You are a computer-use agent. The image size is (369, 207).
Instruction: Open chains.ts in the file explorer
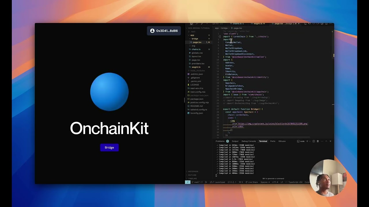point(196,49)
